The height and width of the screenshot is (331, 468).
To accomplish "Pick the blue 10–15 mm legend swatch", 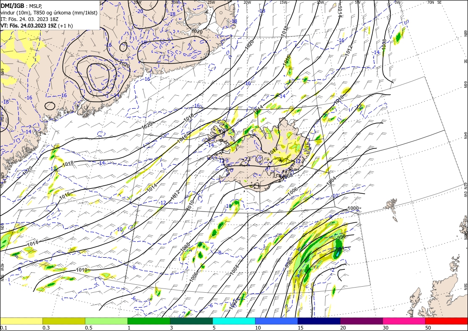I will 277,321.
